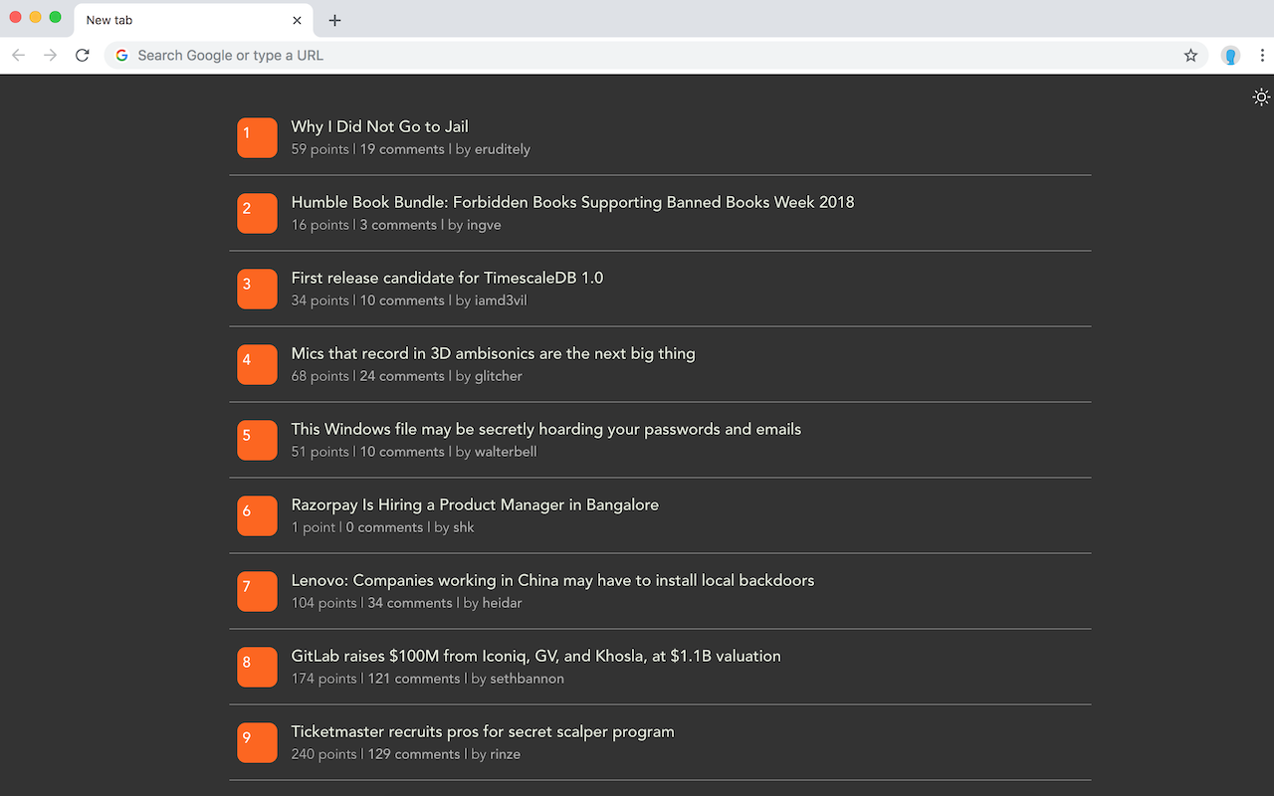The height and width of the screenshot is (796, 1274).
Task: Click the orange rank badge number 5
Action: pyautogui.click(x=257, y=441)
